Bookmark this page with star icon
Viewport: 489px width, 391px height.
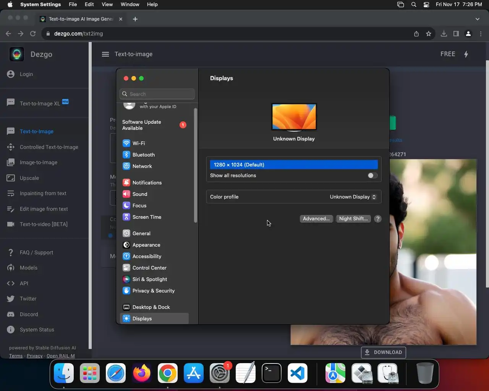coord(429,34)
